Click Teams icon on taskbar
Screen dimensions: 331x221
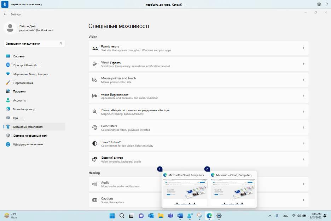pos(170,216)
